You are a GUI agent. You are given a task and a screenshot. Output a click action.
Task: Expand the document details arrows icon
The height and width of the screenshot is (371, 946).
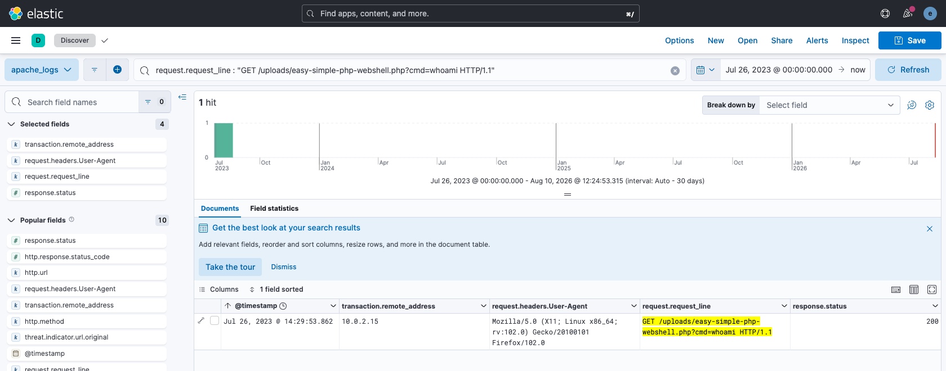(x=201, y=320)
